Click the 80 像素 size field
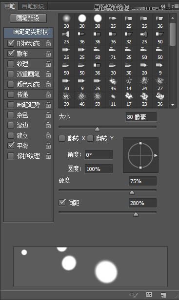The height and width of the screenshot is (300, 179). tap(141, 117)
